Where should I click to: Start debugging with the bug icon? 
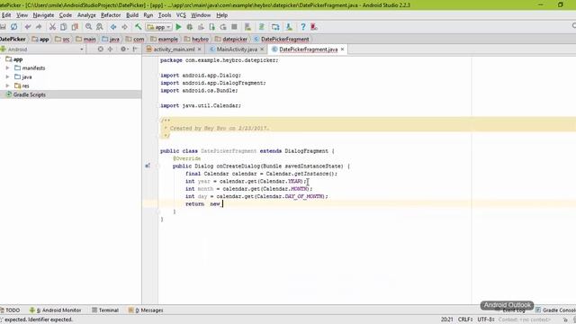pyautogui.click(x=190, y=27)
